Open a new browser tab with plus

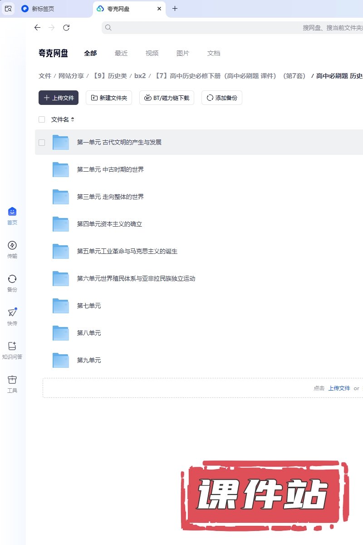[175, 9]
